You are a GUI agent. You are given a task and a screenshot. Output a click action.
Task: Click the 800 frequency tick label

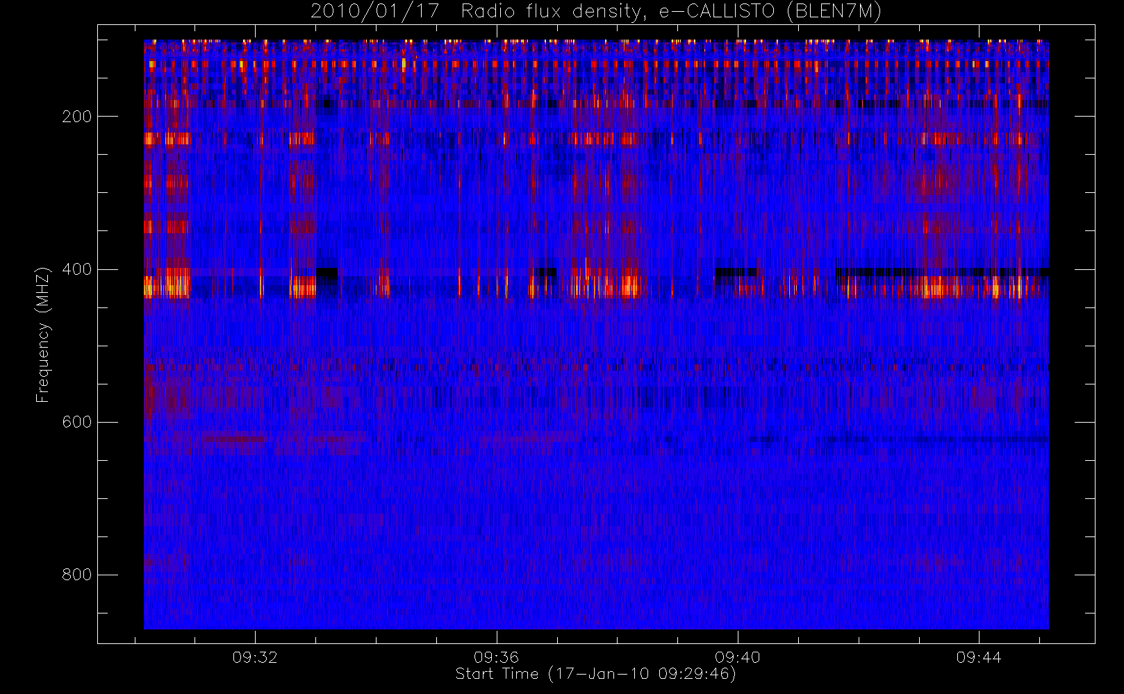point(76,575)
